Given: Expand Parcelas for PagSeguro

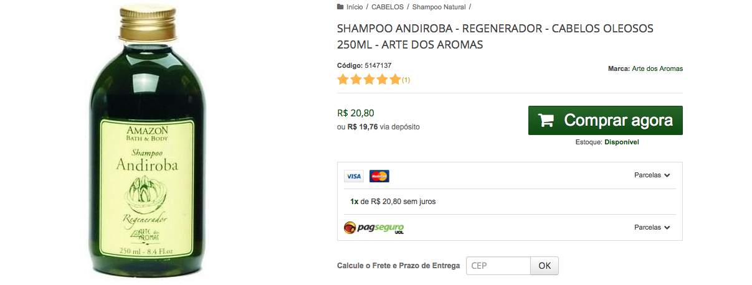Looking at the screenshot, I should point(652,228).
